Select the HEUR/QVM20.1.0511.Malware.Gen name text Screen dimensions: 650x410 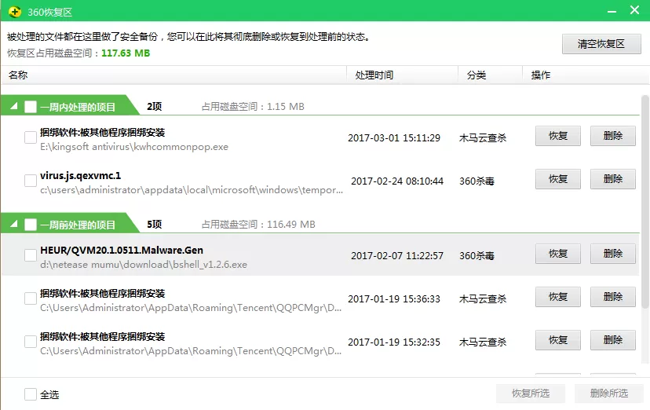(x=122, y=251)
